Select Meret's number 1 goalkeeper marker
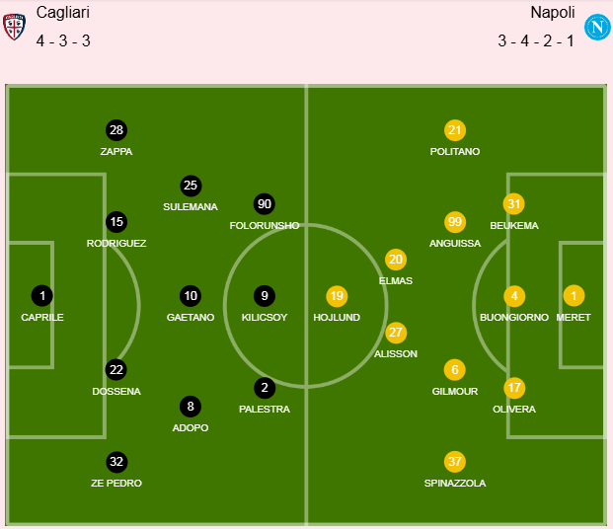Viewport: 613px width, 529px height. point(574,295)
